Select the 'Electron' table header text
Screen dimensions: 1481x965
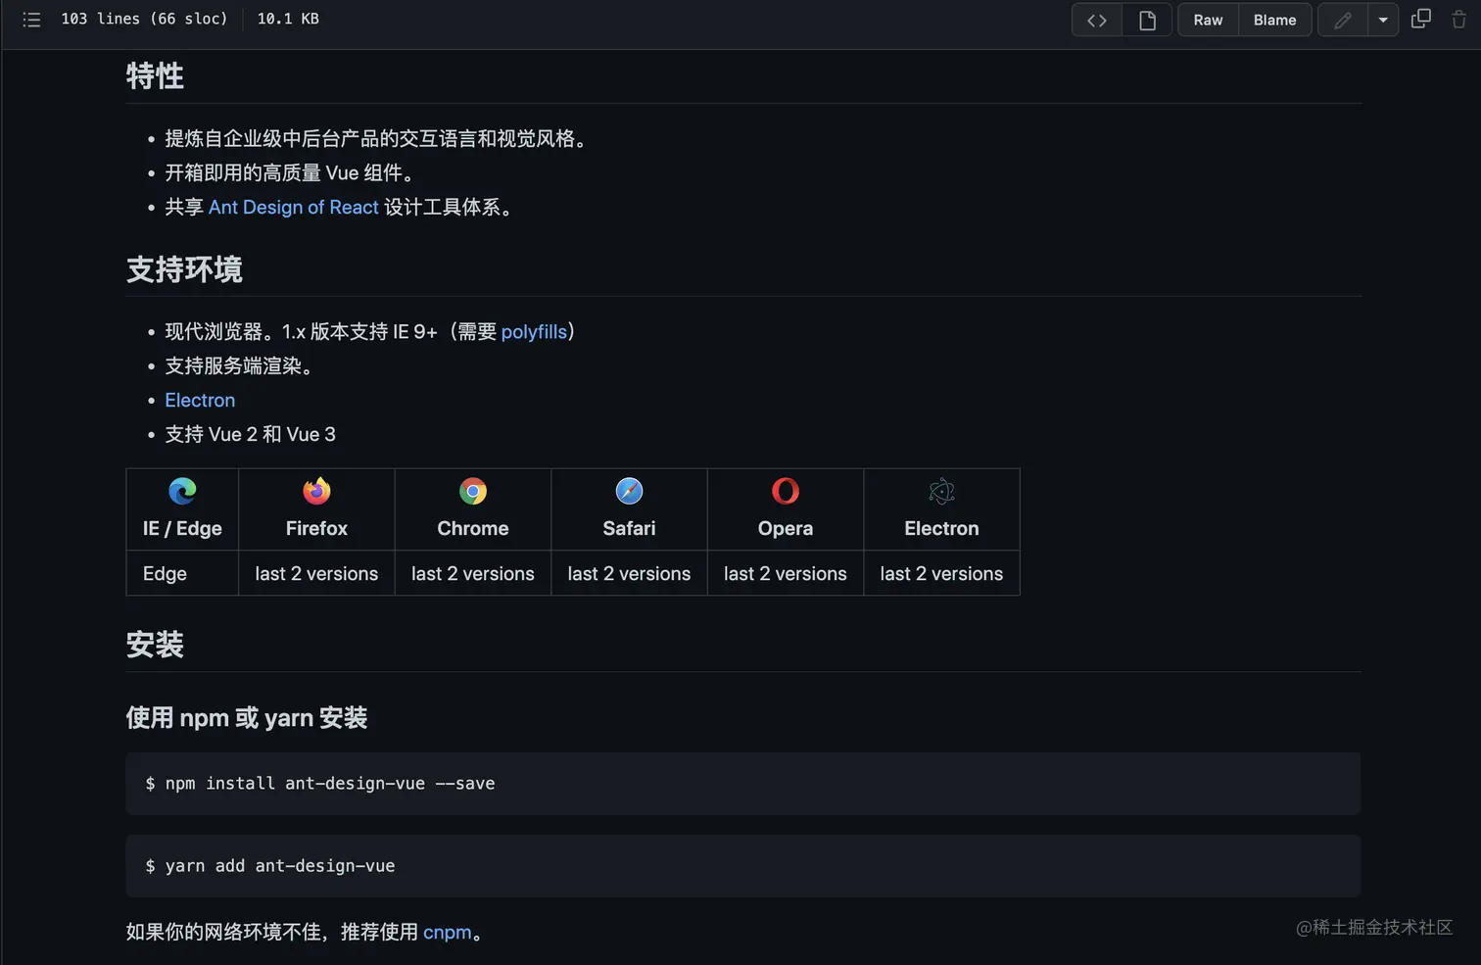pyautogui.click(x=941, y=528)
